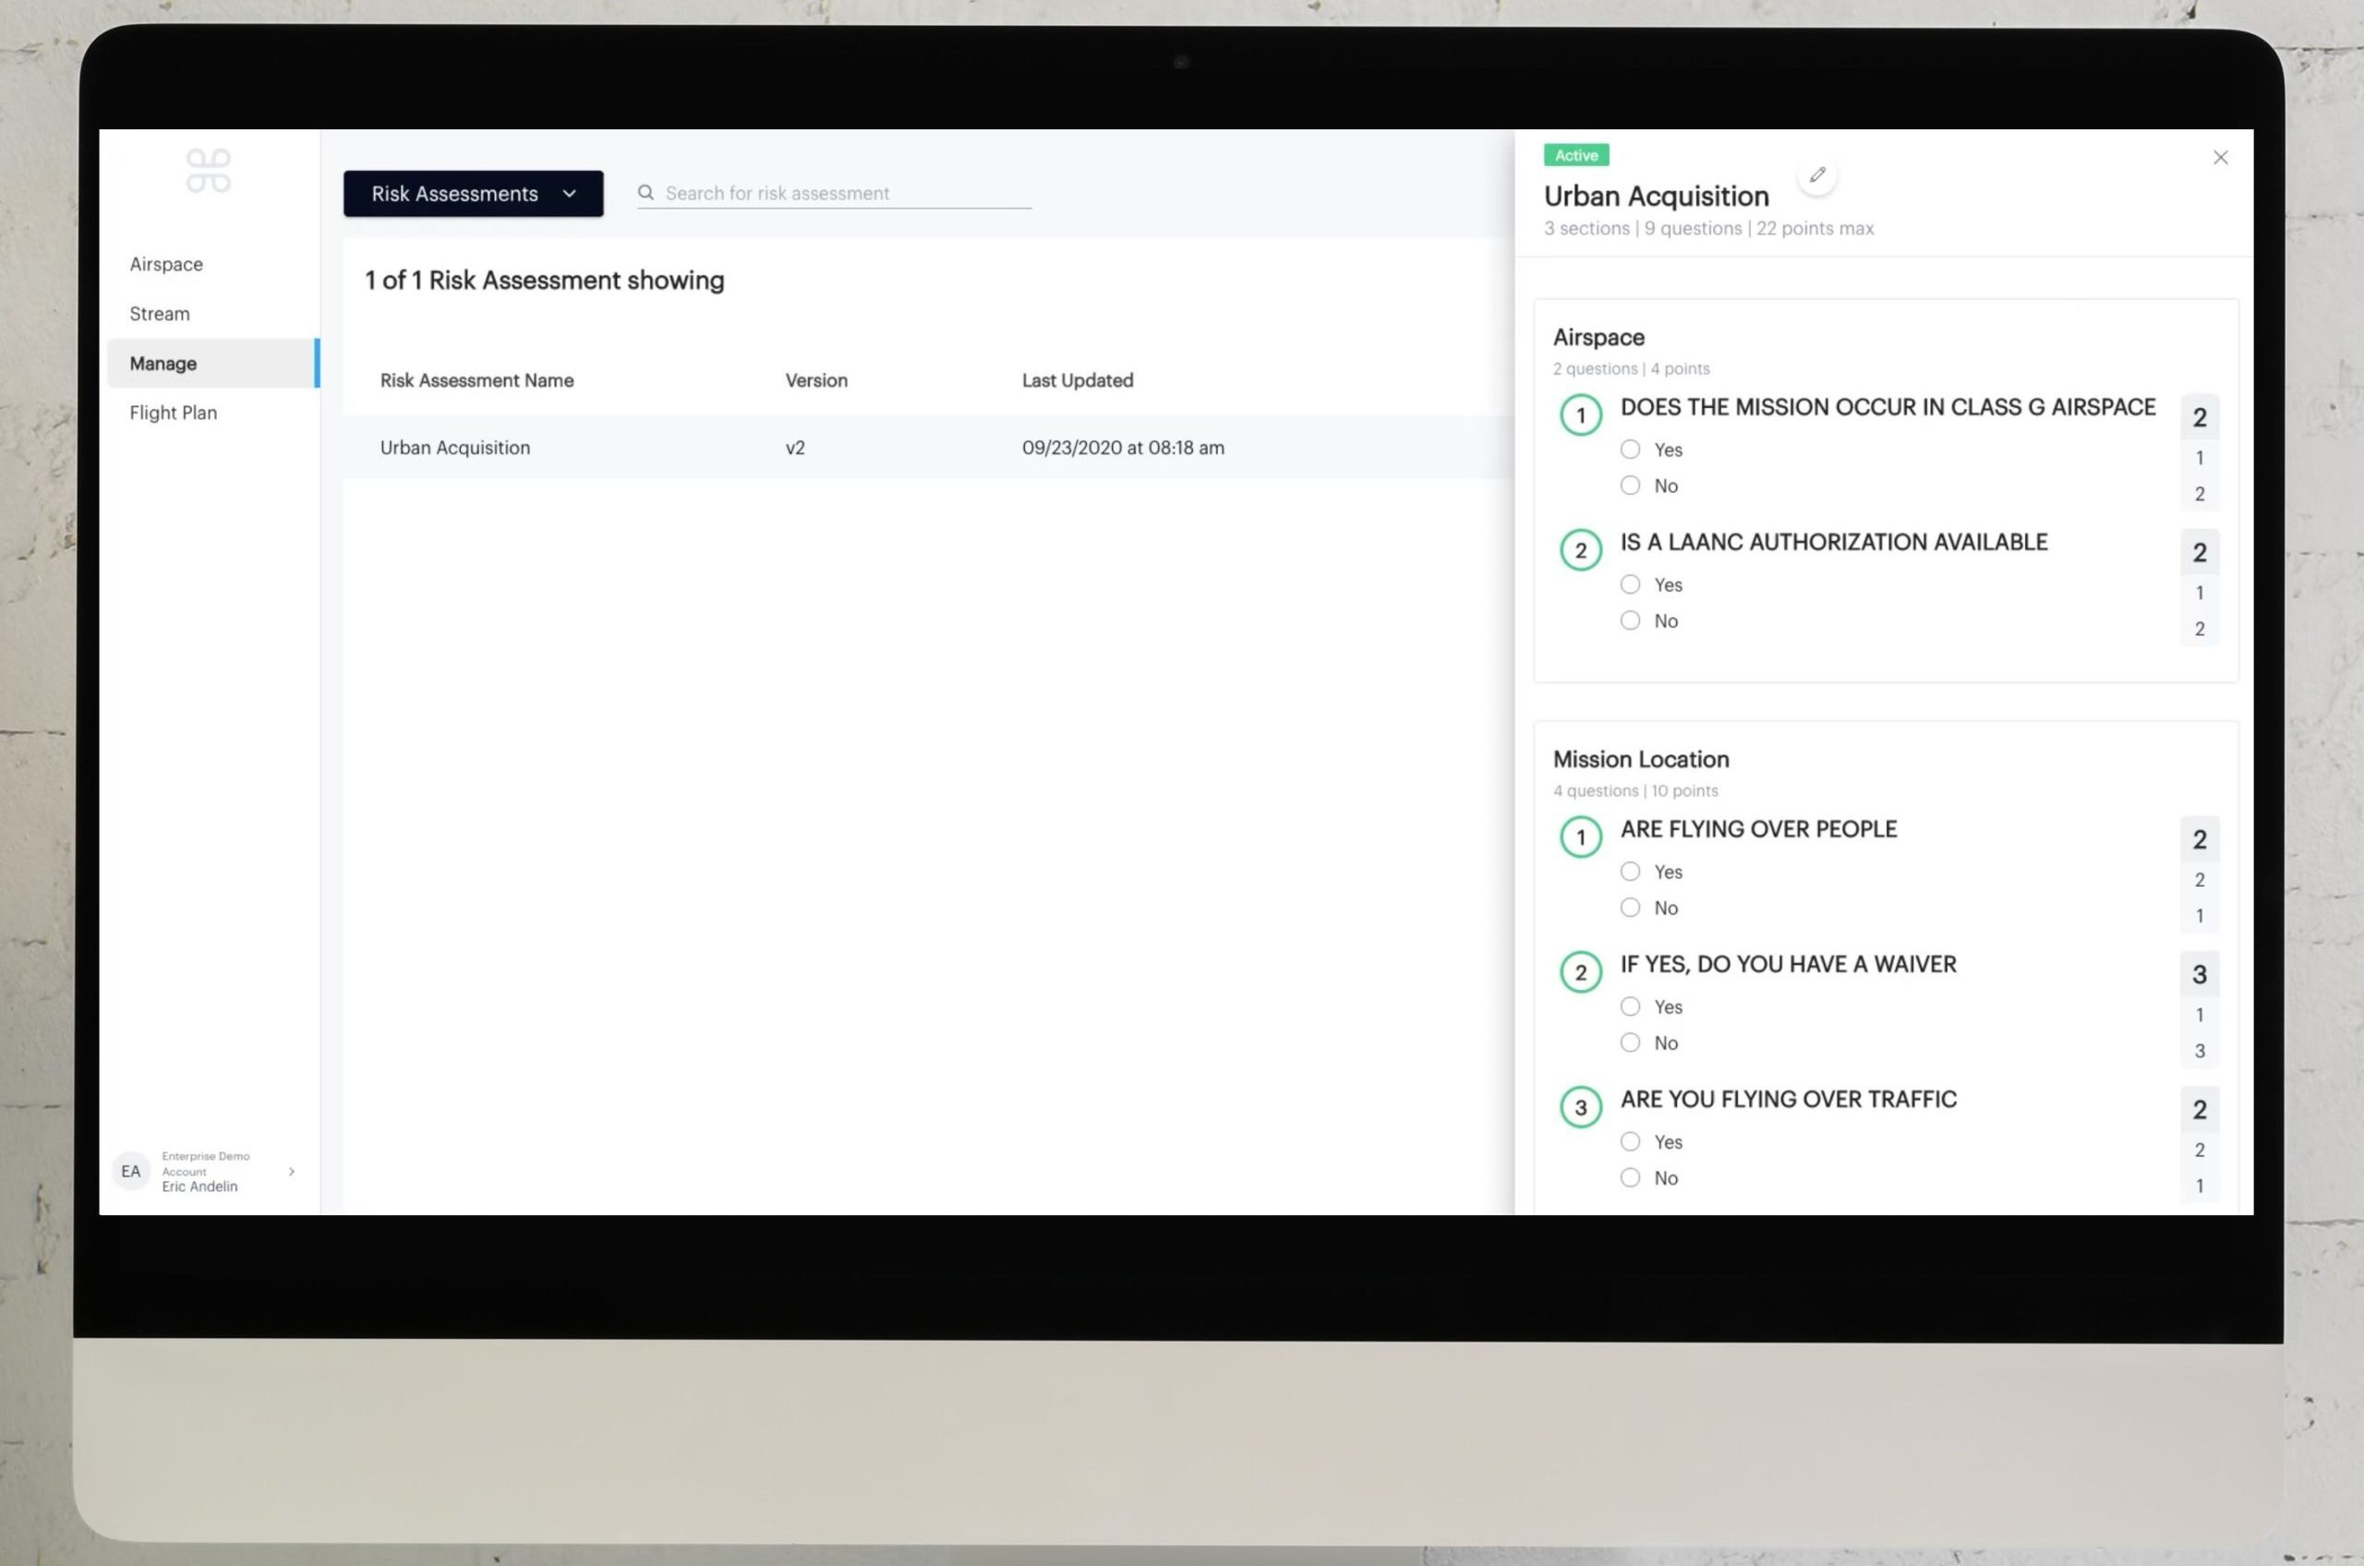
Task: Click the green Active status badge
Action: click(x=1575, y=156)
